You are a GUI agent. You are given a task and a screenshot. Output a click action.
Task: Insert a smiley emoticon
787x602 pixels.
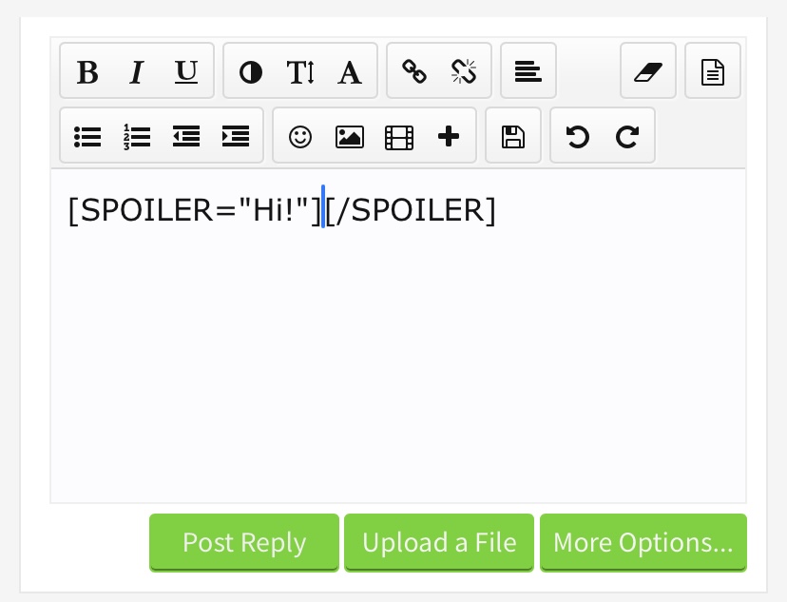click(x=300, y=137)
